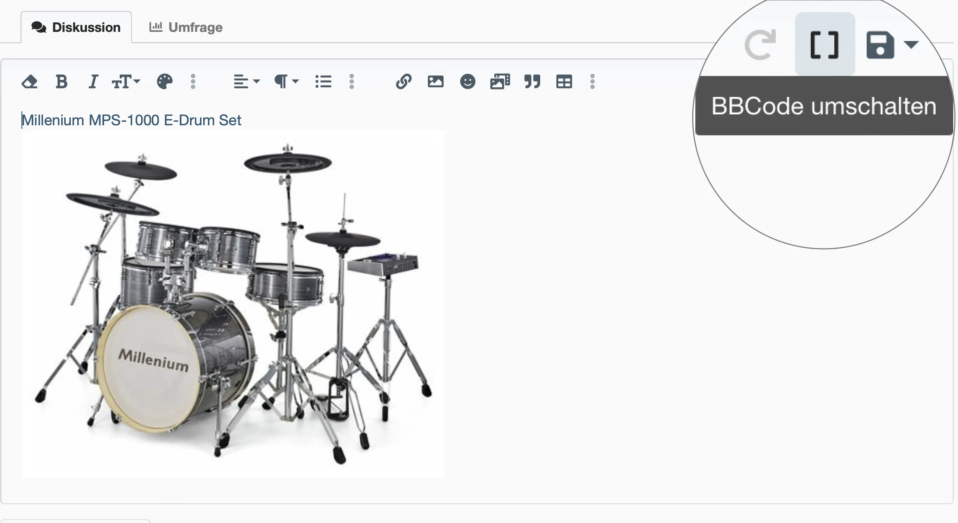Insert a bulleted list

(x=323, y=82)
